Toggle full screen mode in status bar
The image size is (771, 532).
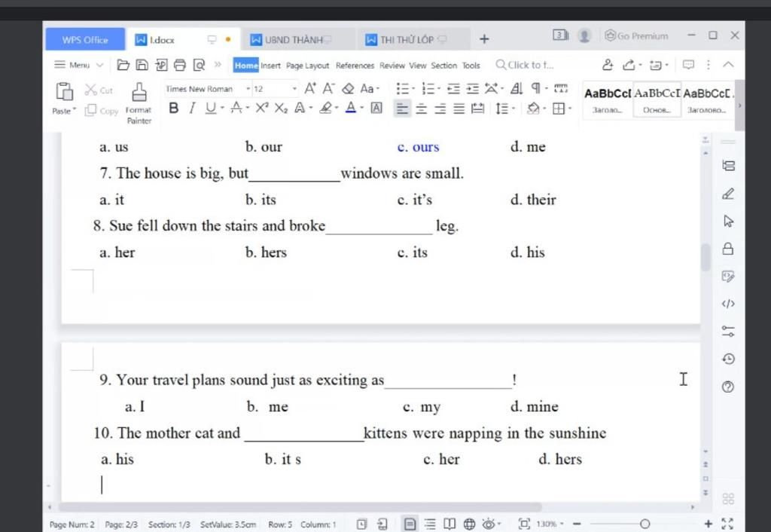coord(727,524)
